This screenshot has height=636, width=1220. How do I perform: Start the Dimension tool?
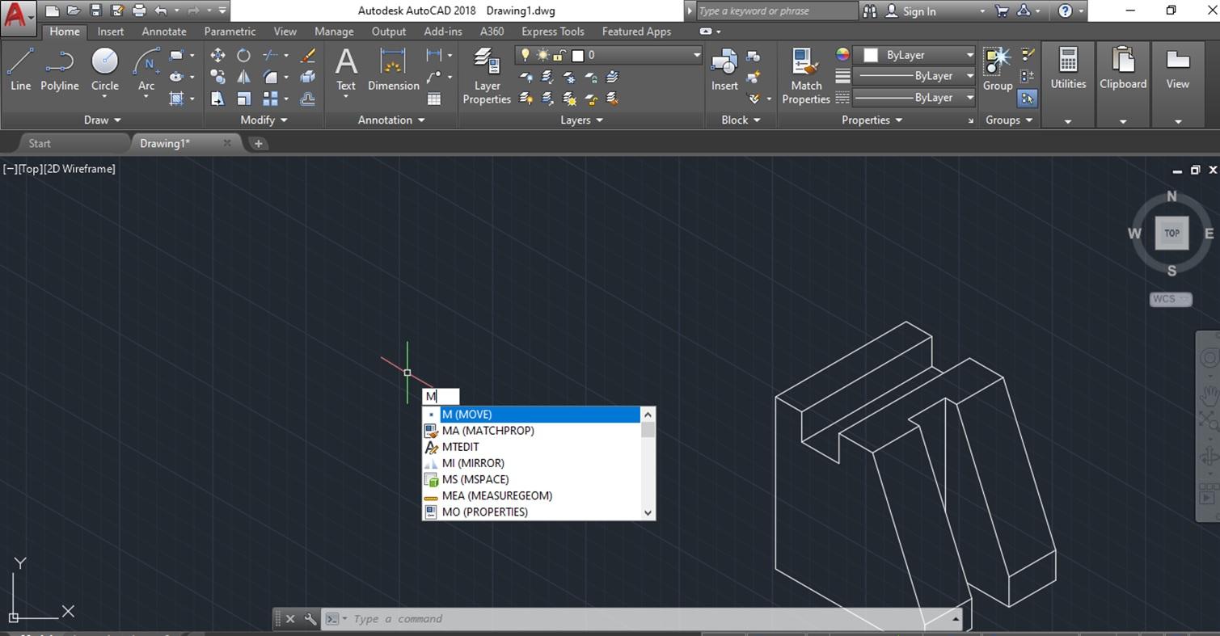393,69
